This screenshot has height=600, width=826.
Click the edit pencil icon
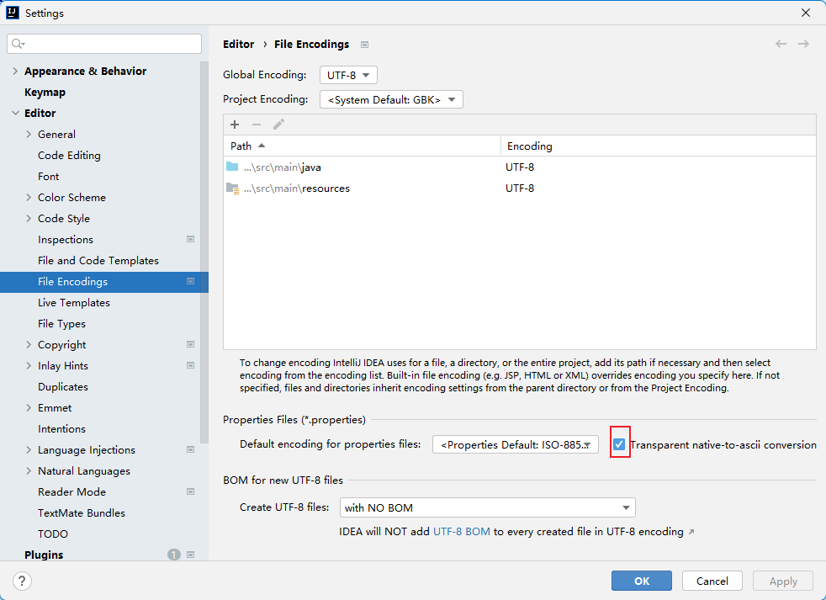click(278, 125)
